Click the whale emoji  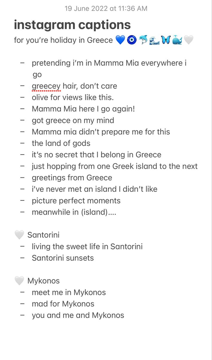[x=177, y=40]
